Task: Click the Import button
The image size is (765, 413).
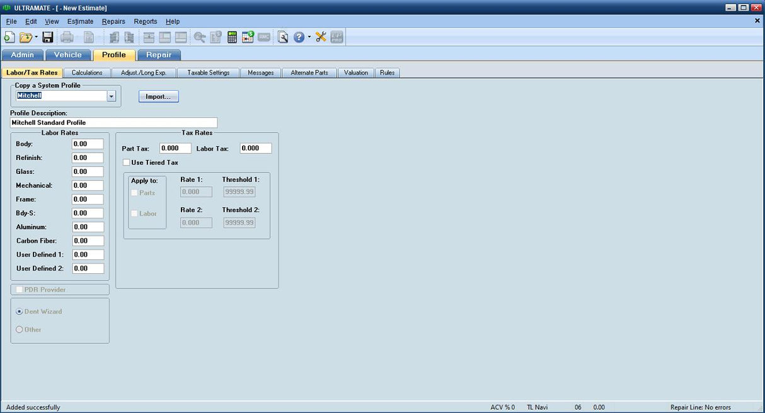Action: (158, 96)
